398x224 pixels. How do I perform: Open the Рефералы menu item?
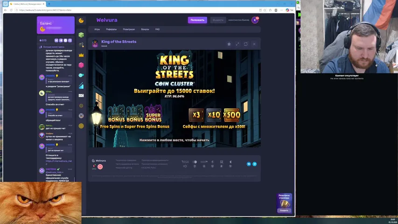pyautogui.click(x=111, y=29)
